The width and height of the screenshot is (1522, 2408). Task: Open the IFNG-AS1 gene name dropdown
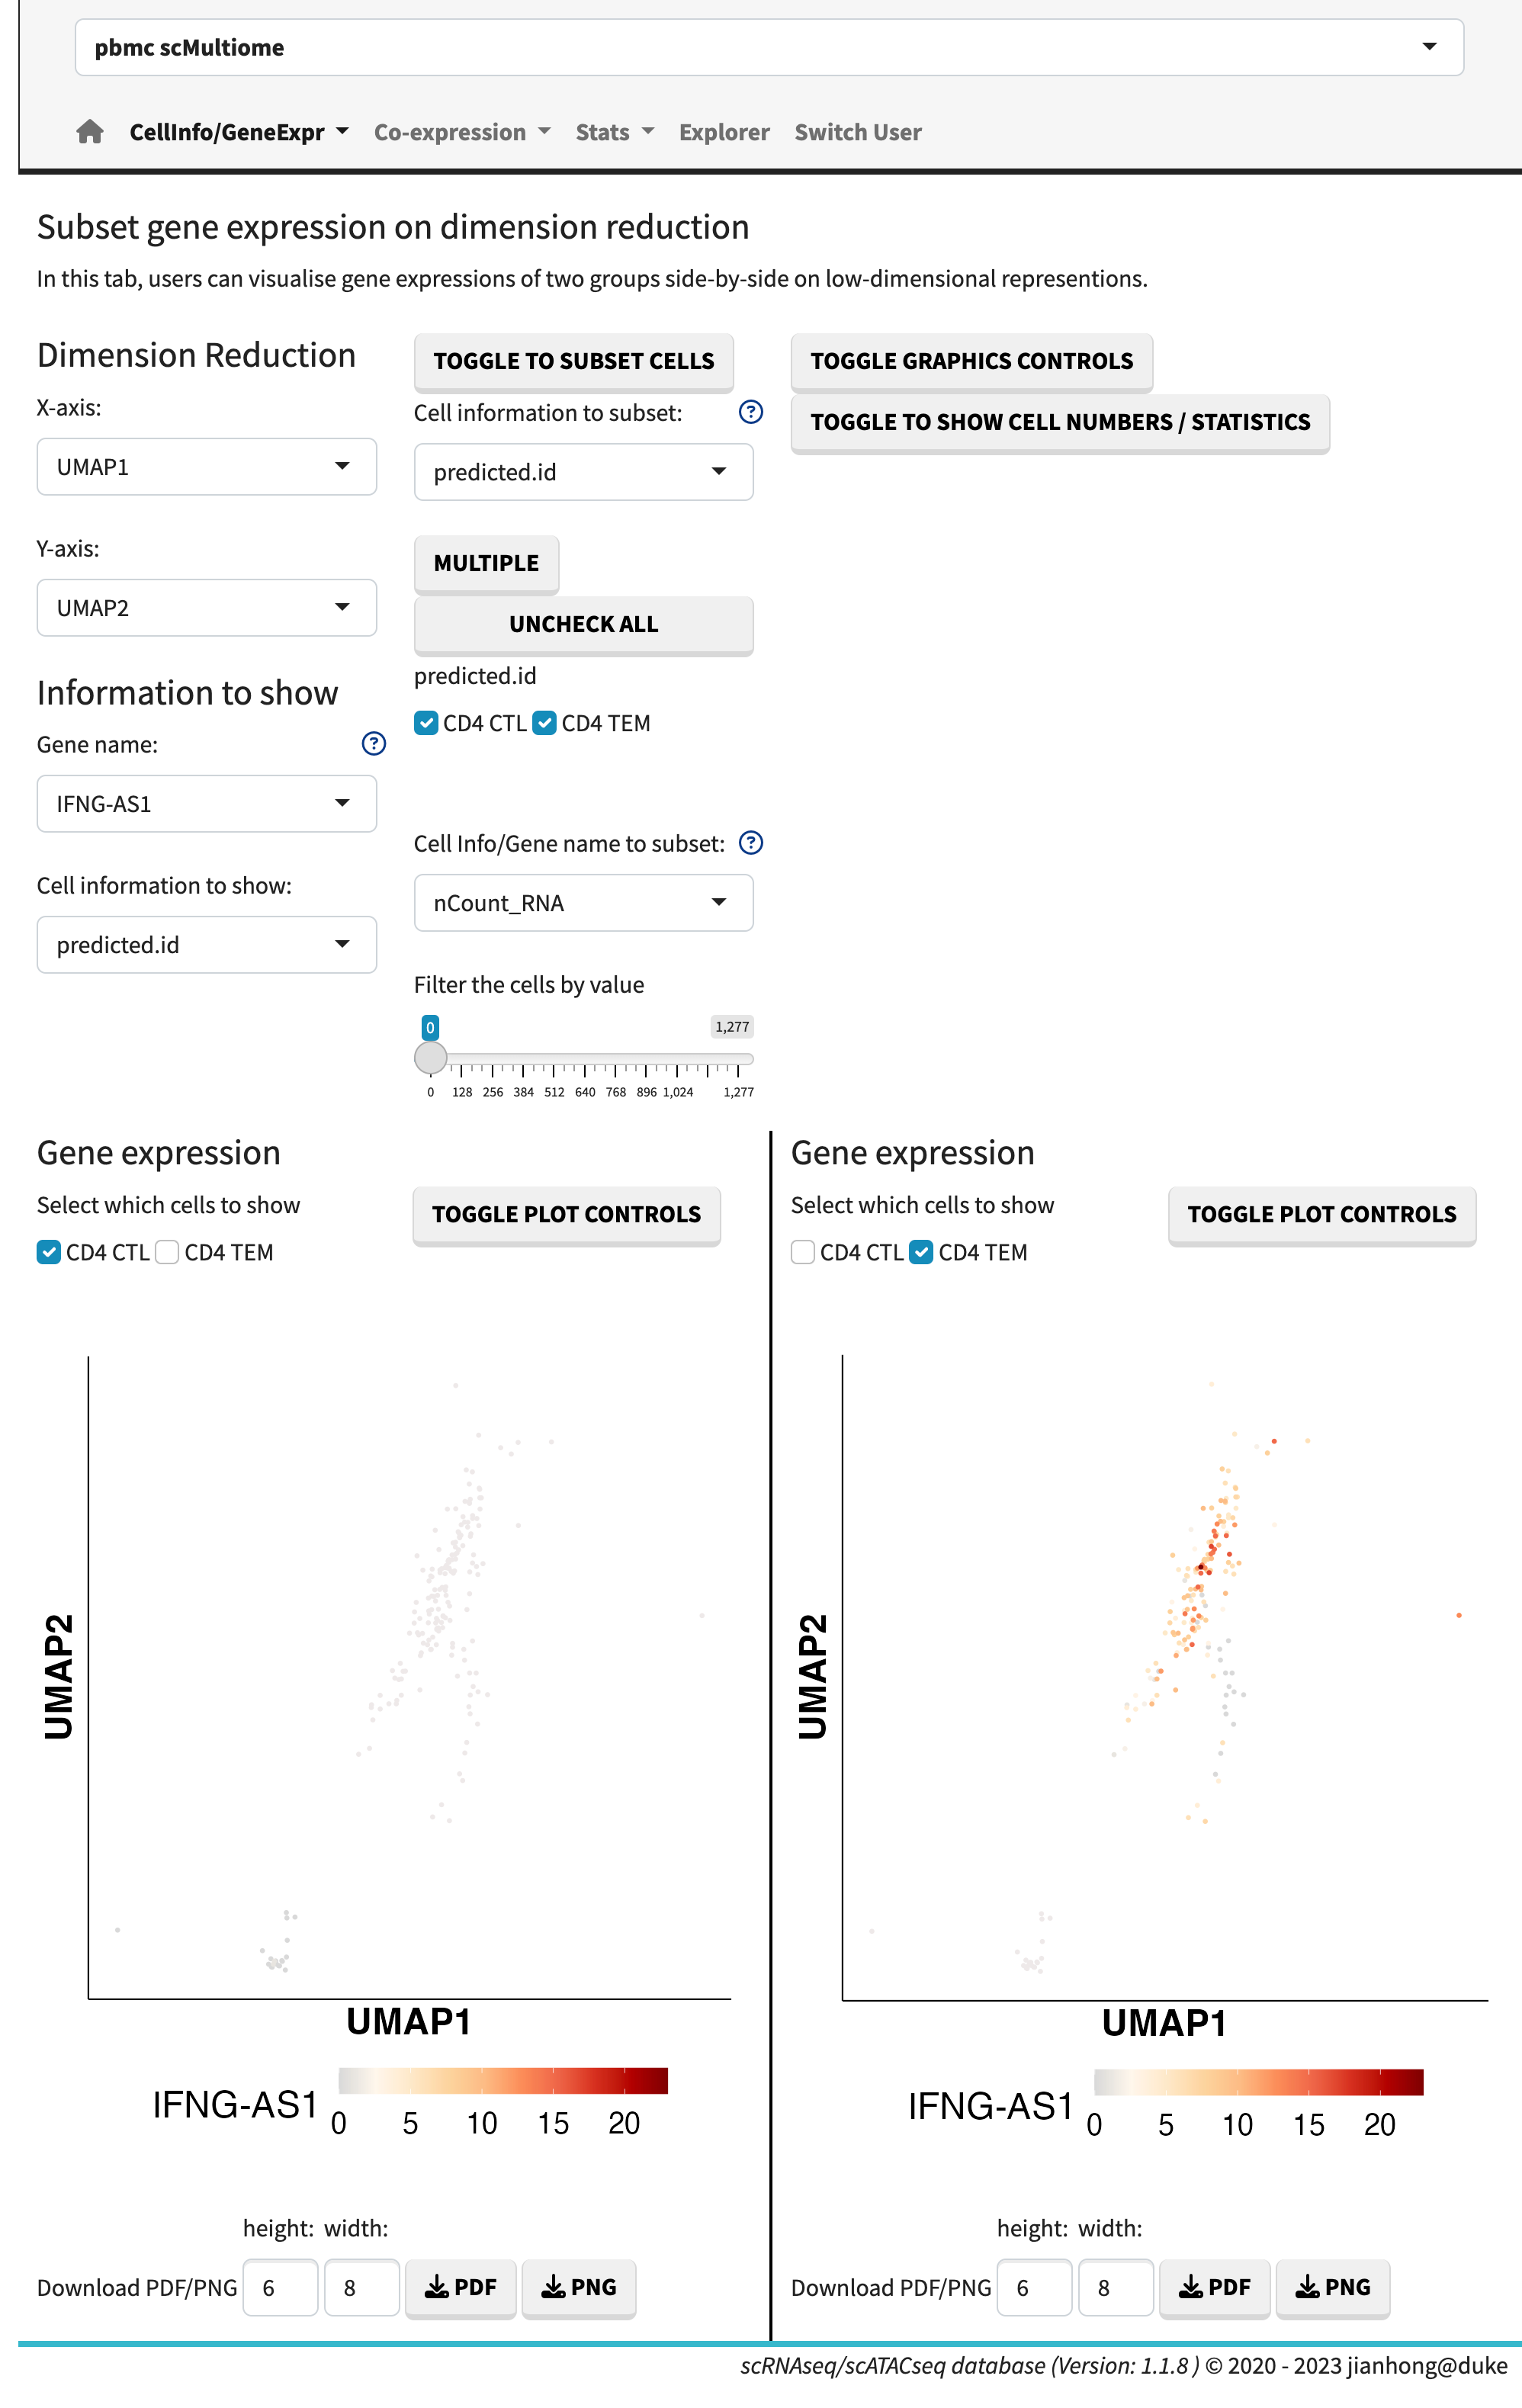click(x=206, y=803)
